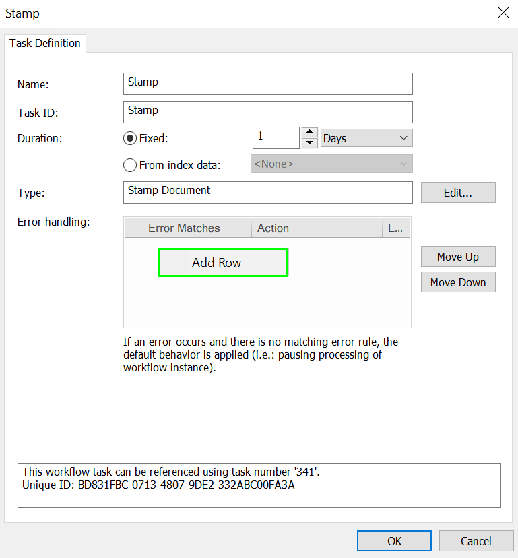Open the Days unit dropdown

pyautogui.click(x=366, y=138)
